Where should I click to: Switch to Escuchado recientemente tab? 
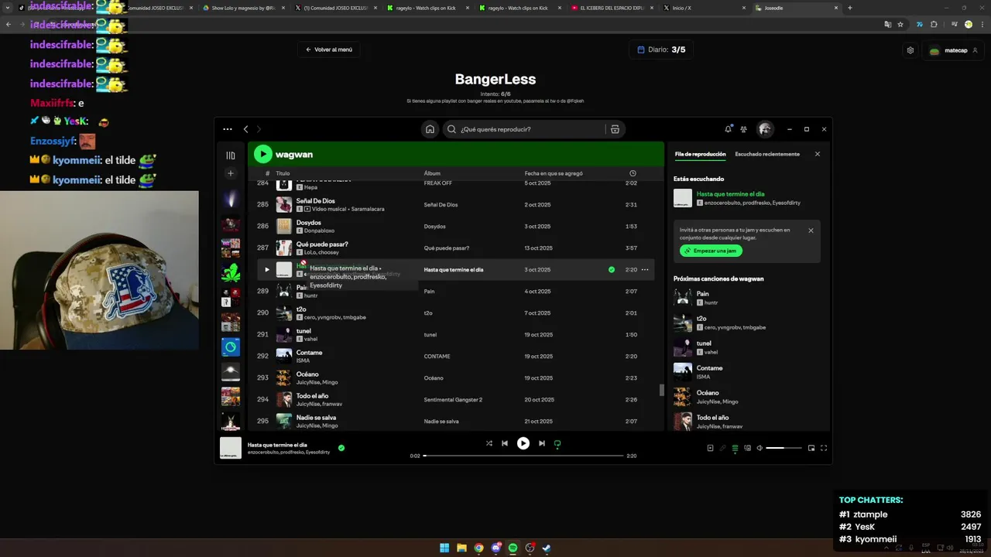[x=767, y=154]
